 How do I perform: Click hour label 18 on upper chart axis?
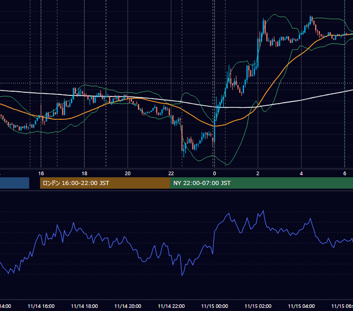[x=85, y=174]
